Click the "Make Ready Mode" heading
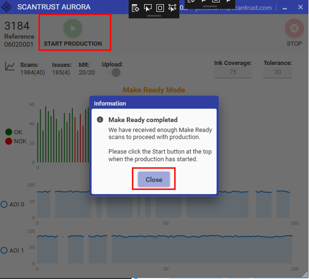Image resolution: width=309 pixels, height=279 pixels. point(154,90)
